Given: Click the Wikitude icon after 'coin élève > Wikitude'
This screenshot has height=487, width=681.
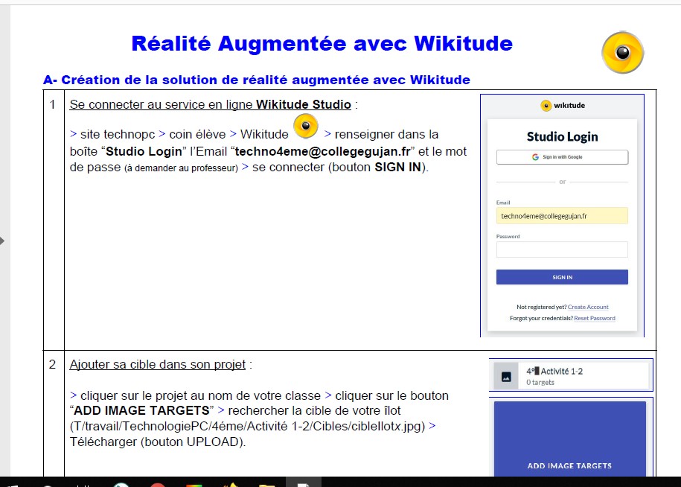Looking at the screenshot, I should 306,126.
